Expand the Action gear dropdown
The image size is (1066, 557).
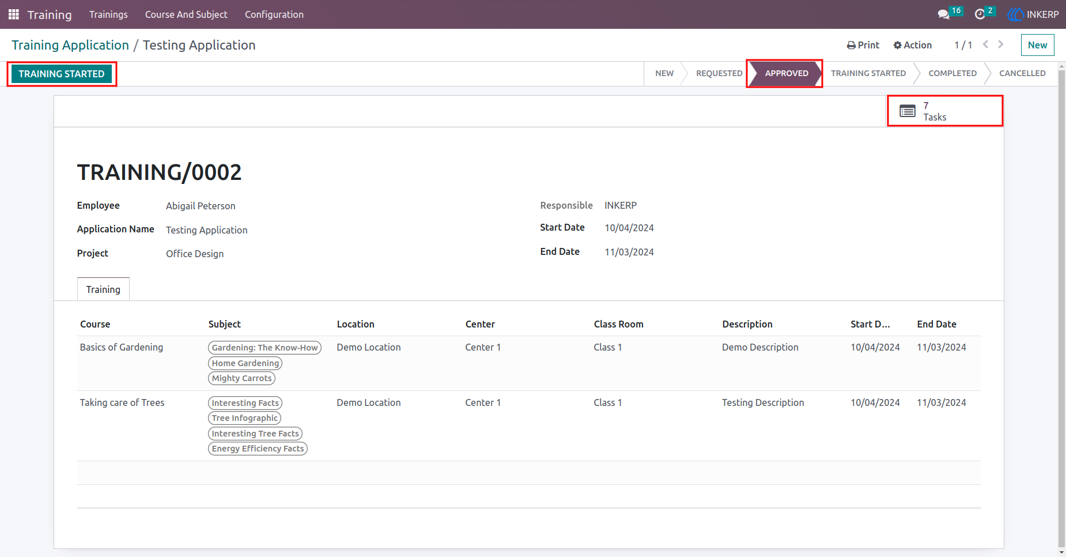(912, 45)
